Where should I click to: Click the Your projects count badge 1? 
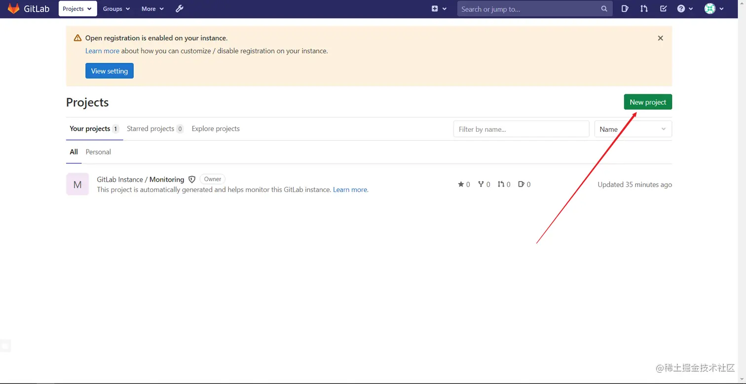[115, 129]
